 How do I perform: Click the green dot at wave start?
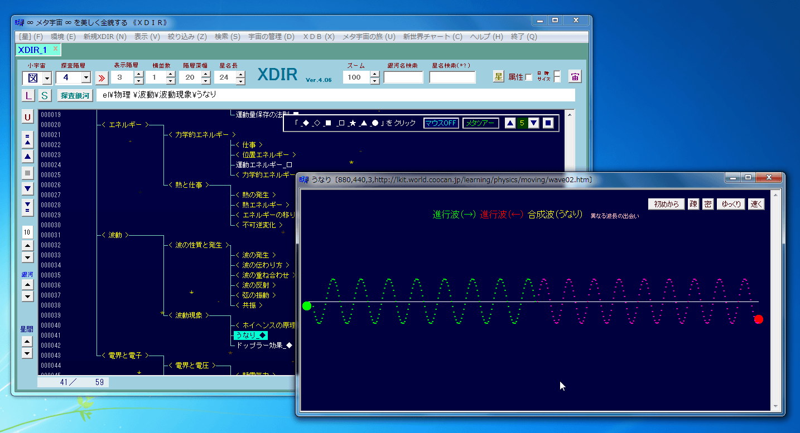click(306, 306)
